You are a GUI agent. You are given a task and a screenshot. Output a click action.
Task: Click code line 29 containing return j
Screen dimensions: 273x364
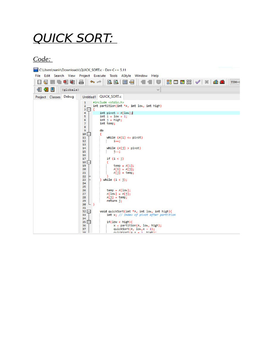115,201
